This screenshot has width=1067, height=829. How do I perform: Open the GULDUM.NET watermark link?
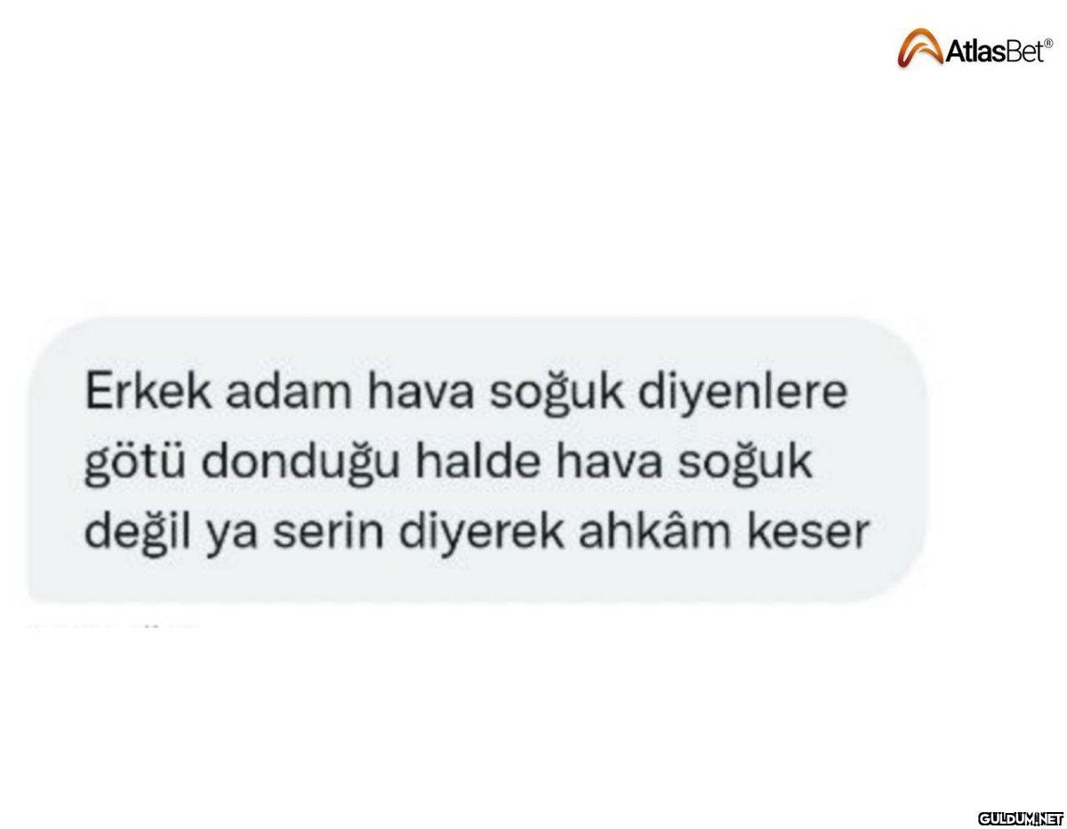(1020, 817)
